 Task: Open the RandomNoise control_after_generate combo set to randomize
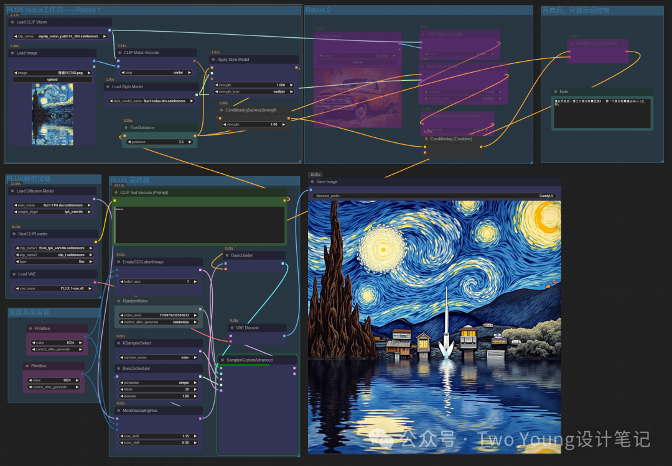(159, 322)
